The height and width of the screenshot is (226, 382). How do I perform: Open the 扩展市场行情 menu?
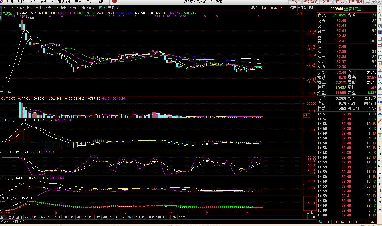[61, 2]
